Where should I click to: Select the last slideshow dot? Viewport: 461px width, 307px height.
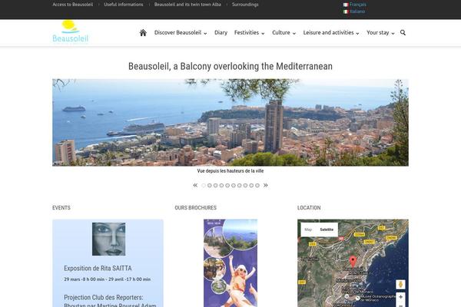pos(257,186)
